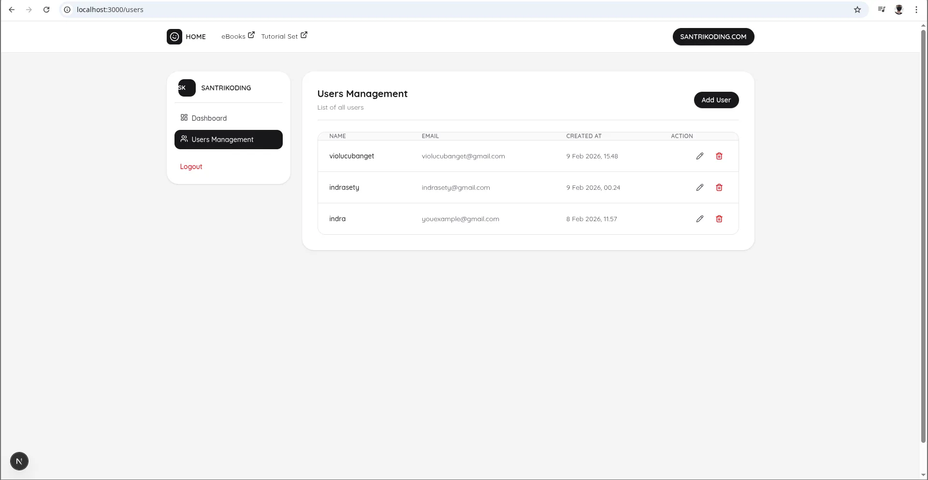
Task: Click the date 8 Feb 2026, 11.57
Action: [x=592, y=219]
